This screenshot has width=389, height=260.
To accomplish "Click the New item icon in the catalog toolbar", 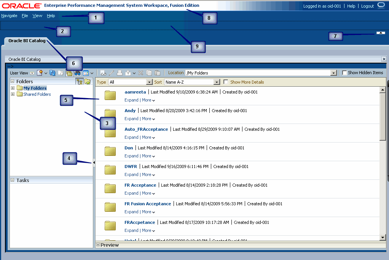I will tap(40, 73).
